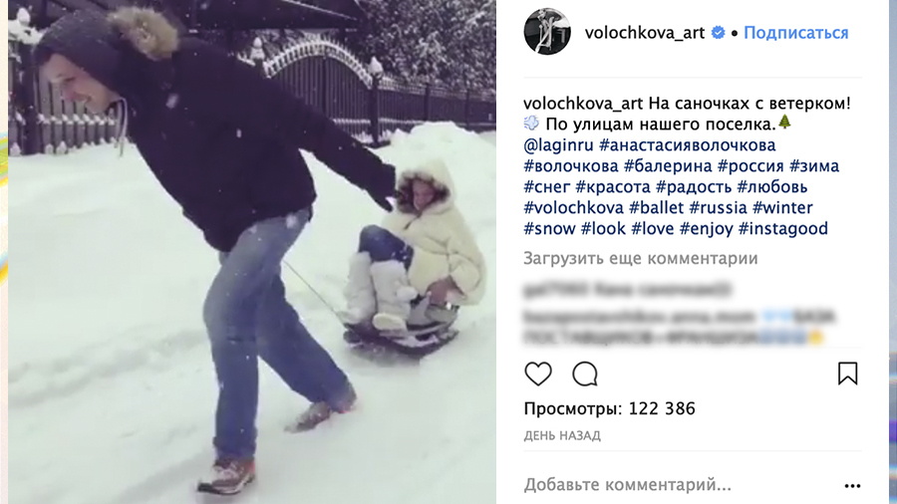
Task: Open the caption author volochkova_art name
Action: click(x=583, y=104)
